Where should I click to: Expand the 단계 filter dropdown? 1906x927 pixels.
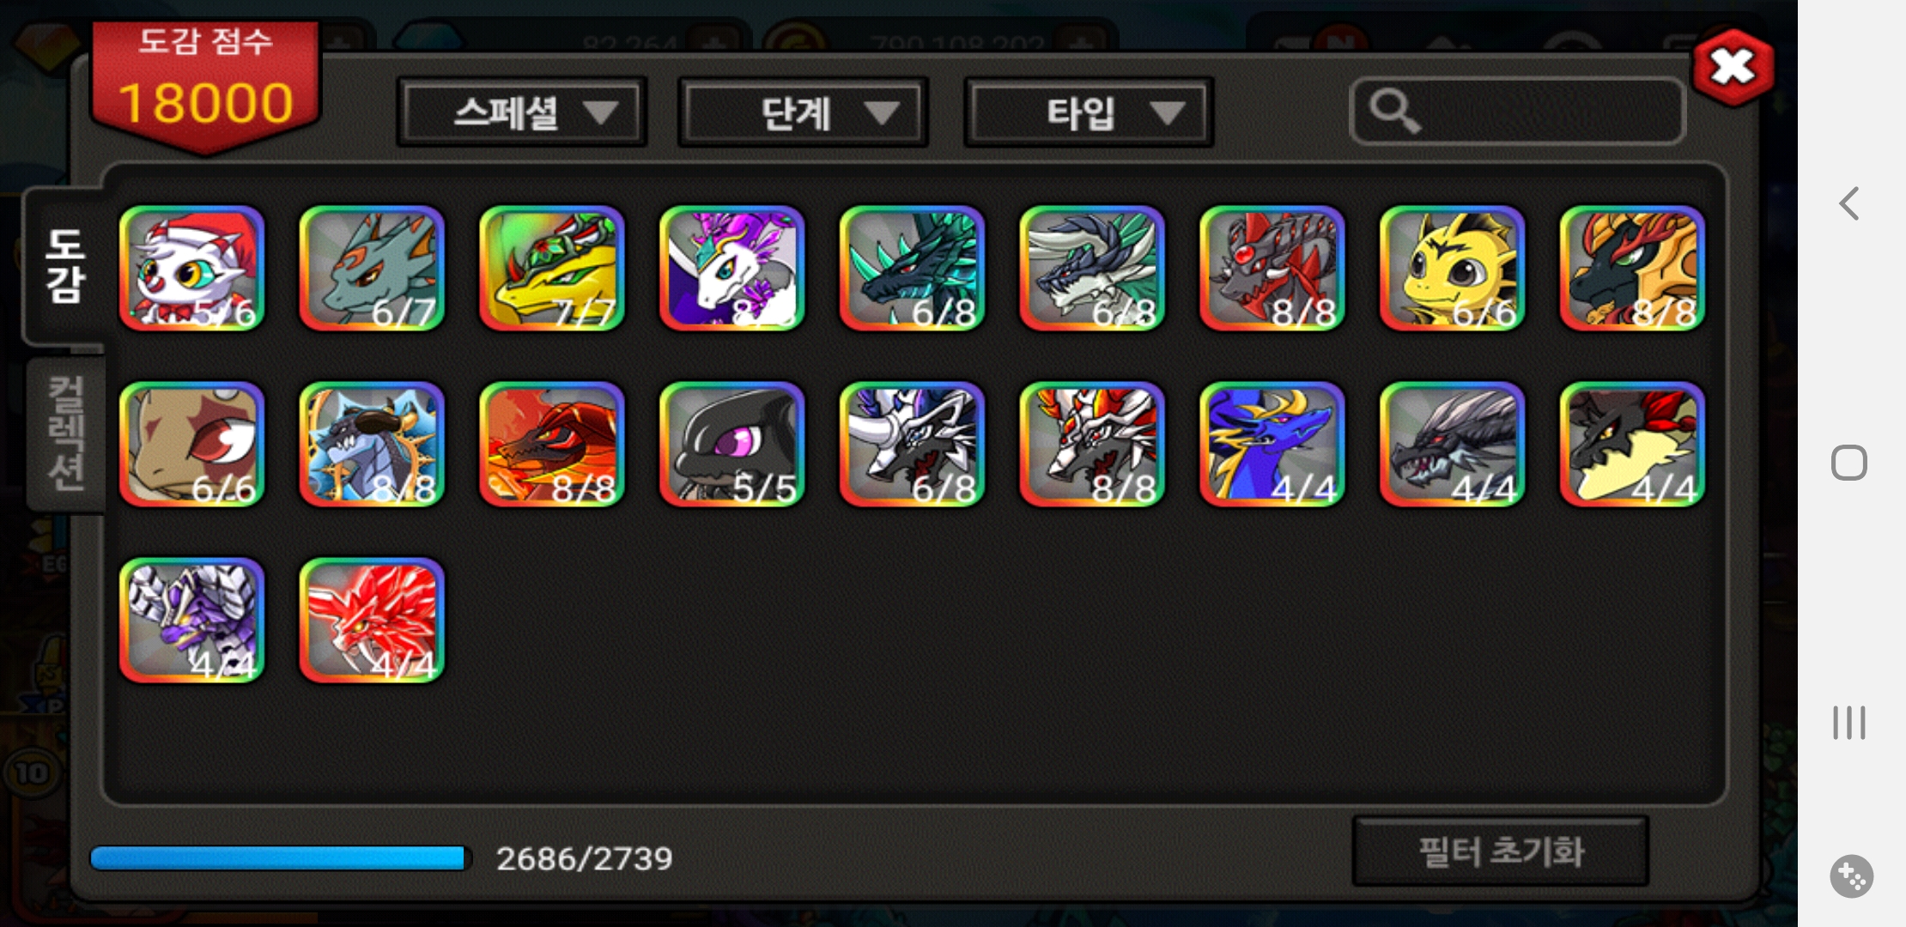click(x=803, y=112)
